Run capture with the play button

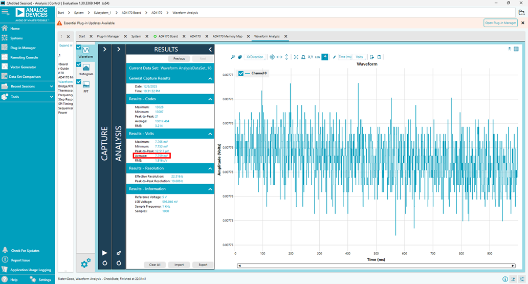[105, 253]
